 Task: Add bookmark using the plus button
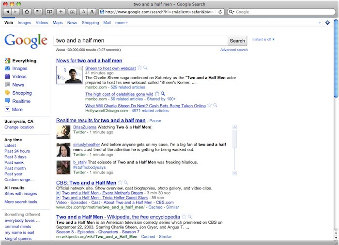coord(61,12)
